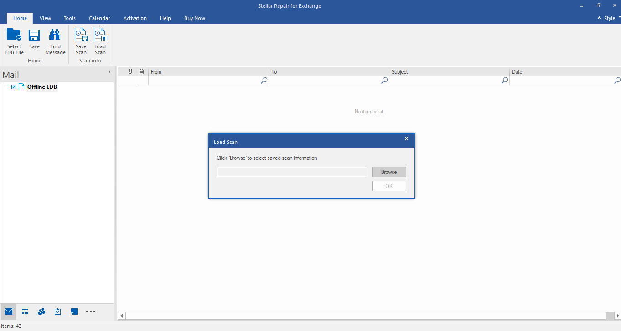Viewport: 621px width, 331px height.
Task: Click Browse in Load Scan dialog
Action: pos(389,172)
